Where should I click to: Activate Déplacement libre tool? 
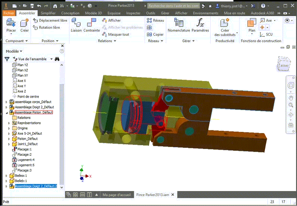50,20
